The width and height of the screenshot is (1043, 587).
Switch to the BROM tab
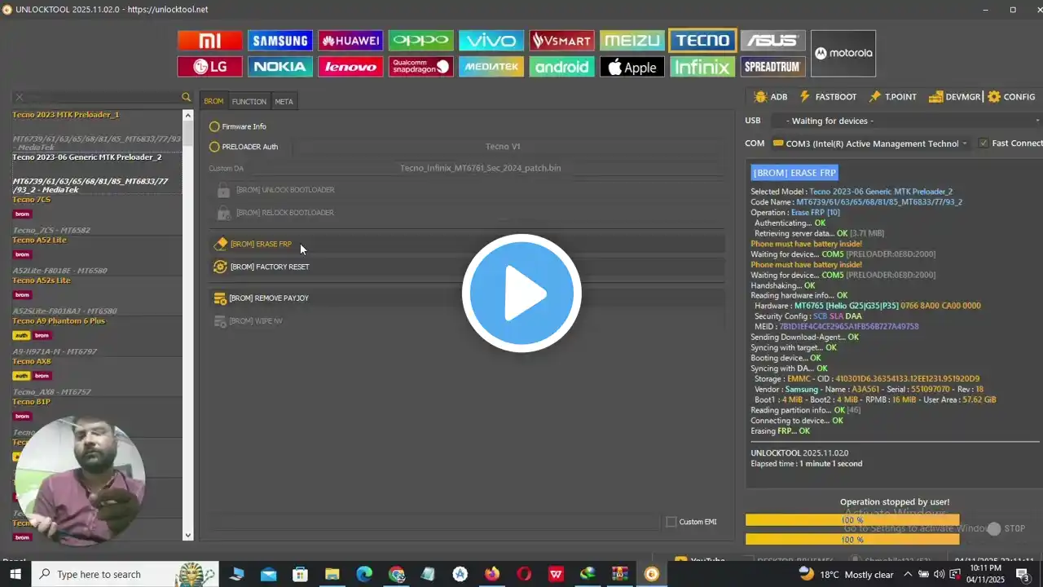tap(213, 101)
